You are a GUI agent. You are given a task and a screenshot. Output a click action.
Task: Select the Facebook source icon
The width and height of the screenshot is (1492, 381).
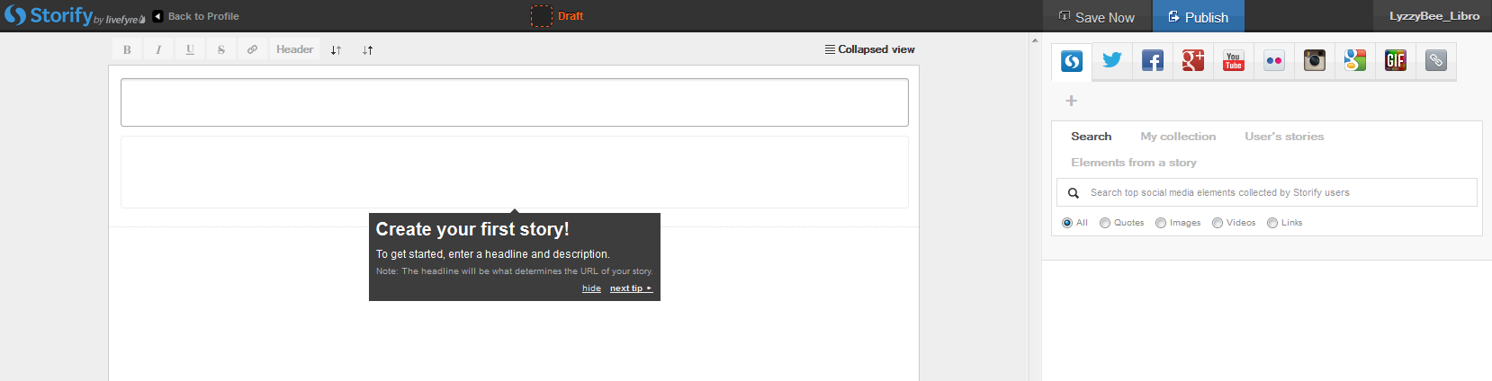pyautogui.click(x=1153, y=61)
